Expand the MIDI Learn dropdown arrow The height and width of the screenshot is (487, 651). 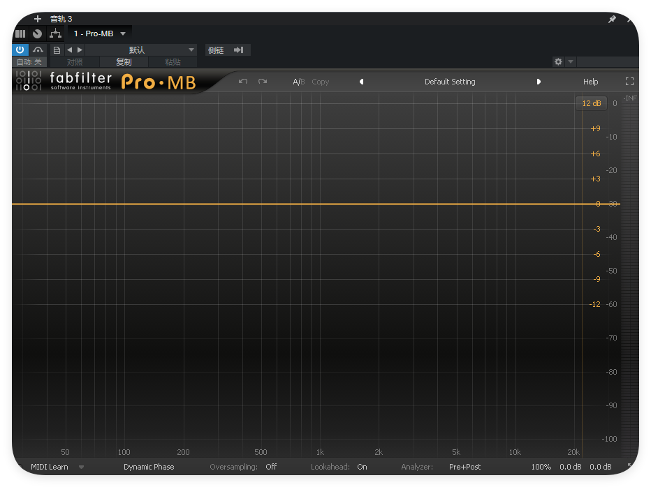point(81,467)
